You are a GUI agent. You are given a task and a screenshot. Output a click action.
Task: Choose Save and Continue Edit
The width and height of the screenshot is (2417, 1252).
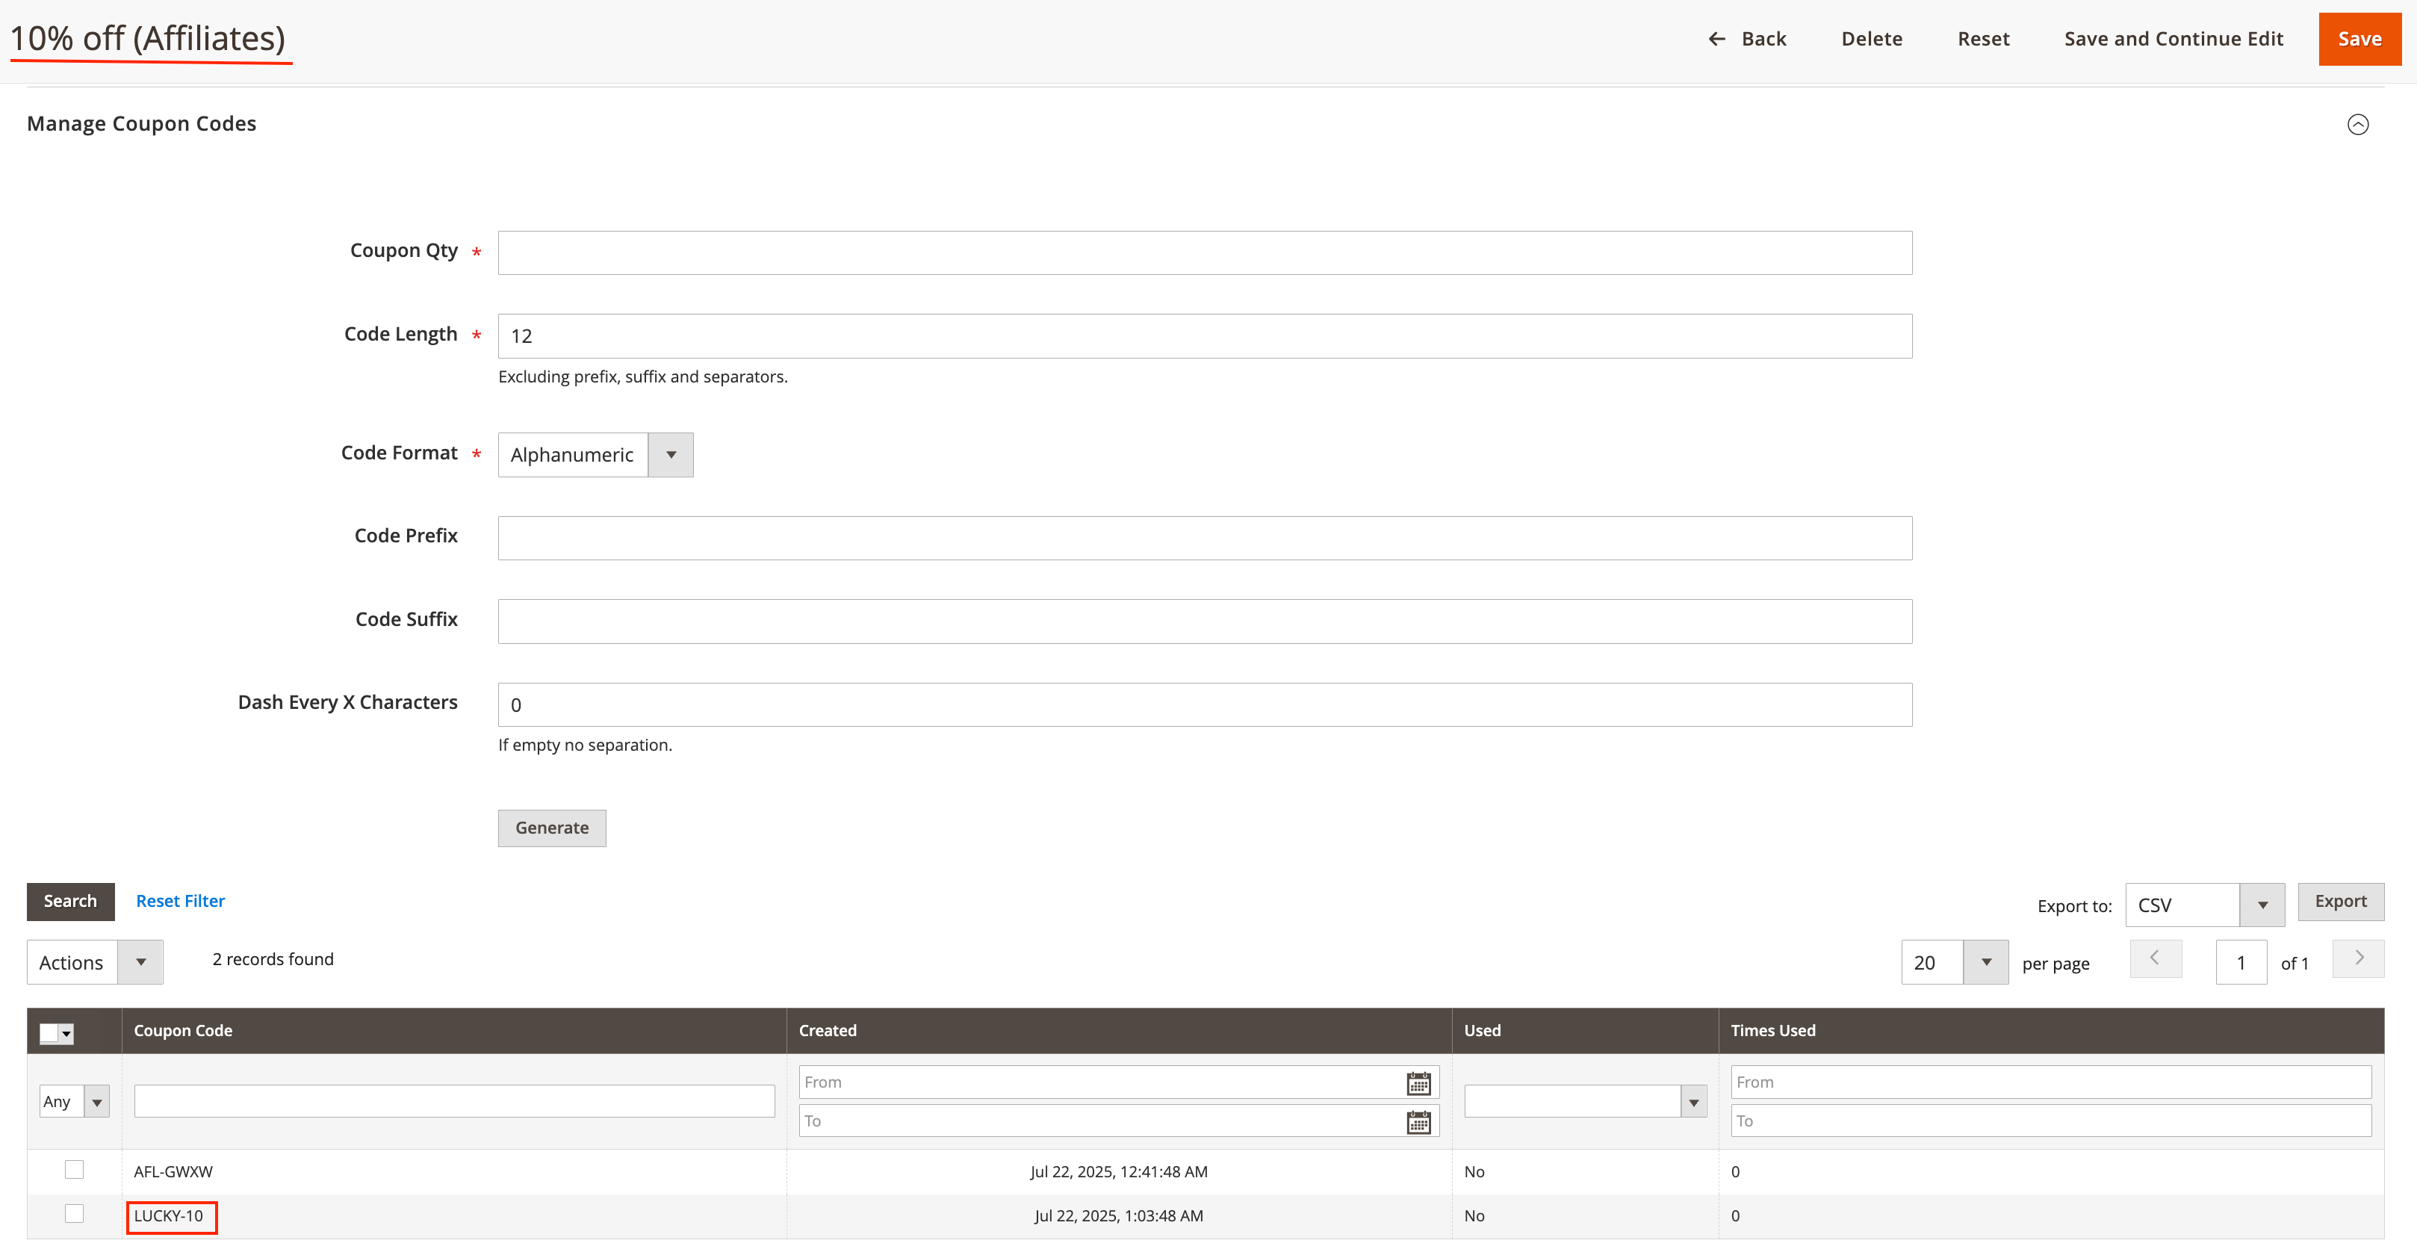pyautogui.click(x=2174, y=39)
